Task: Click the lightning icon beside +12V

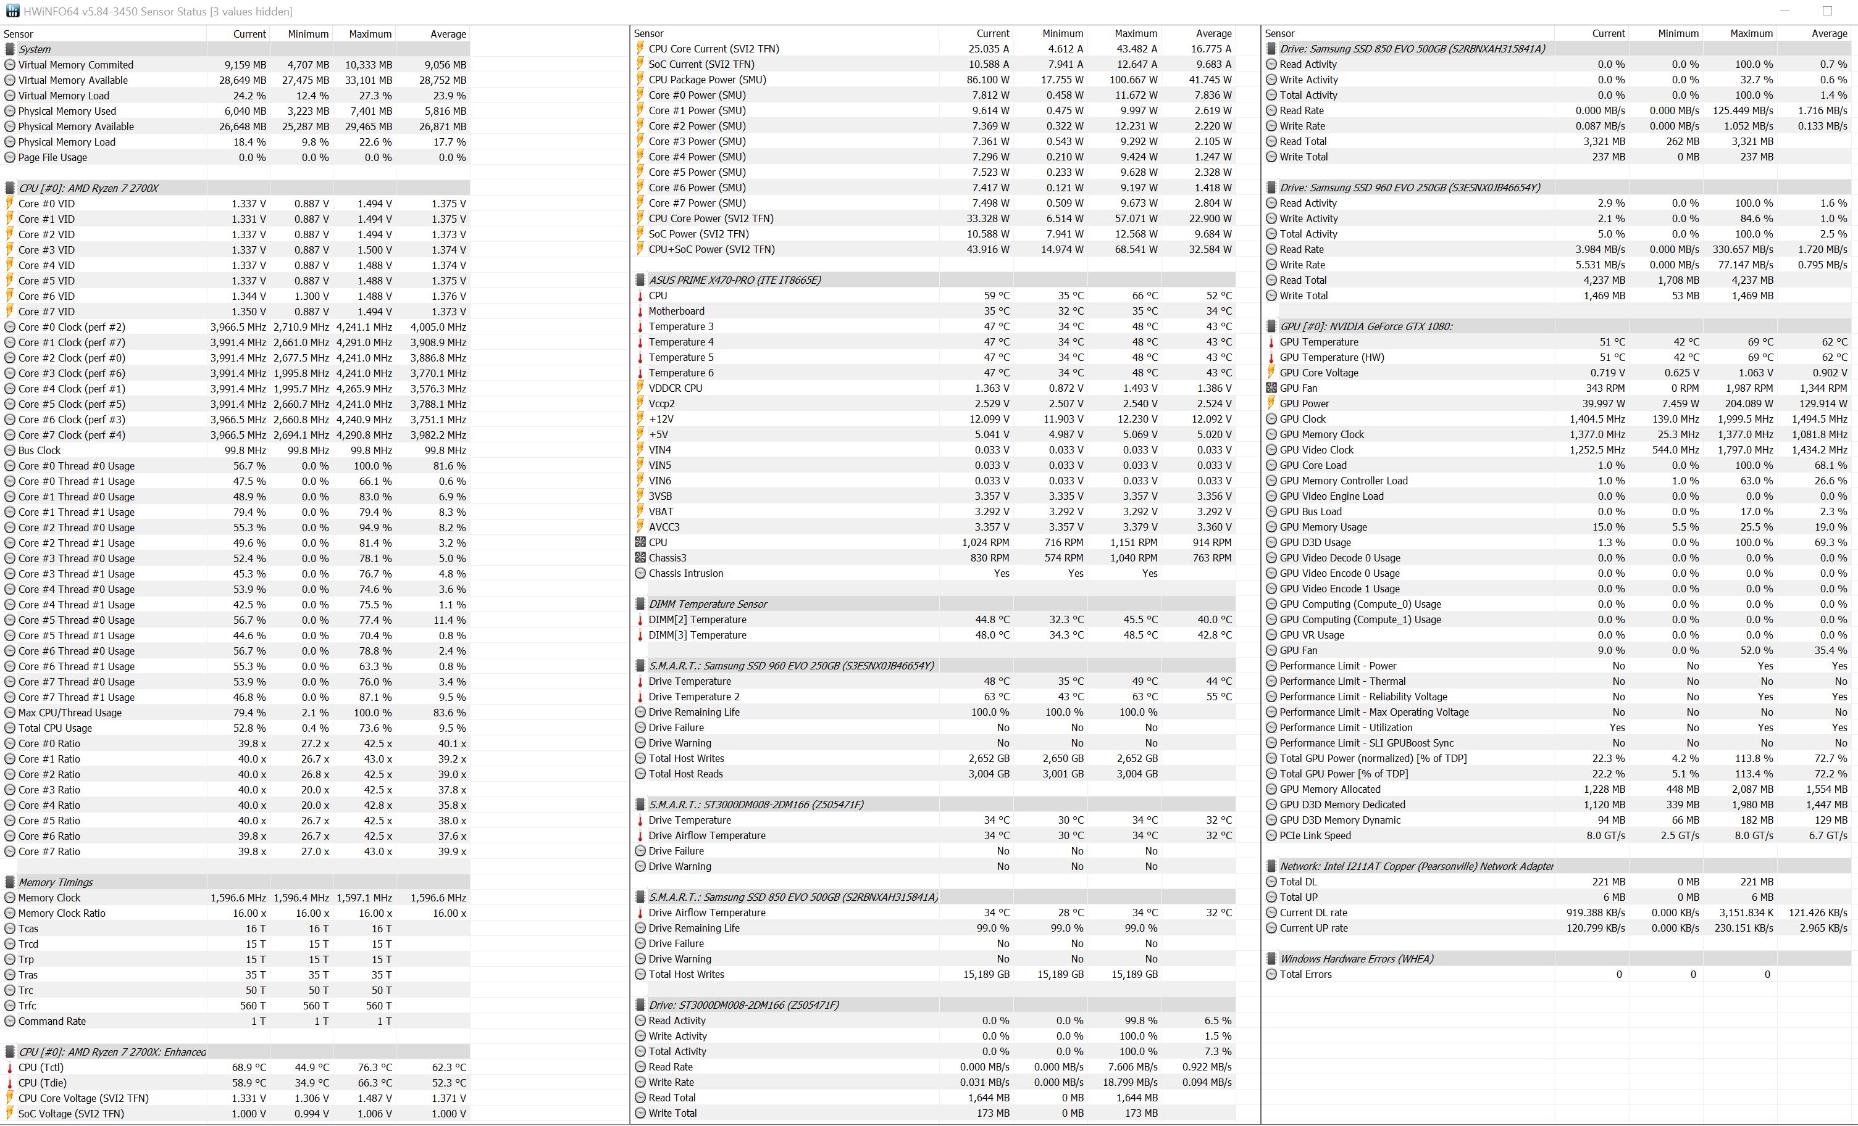Action: (x=640, y=419)
